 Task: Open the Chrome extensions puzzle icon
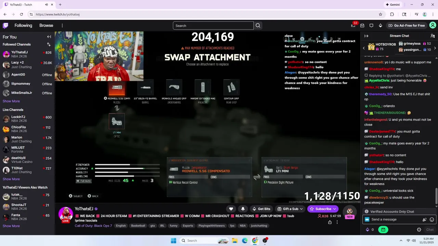point(392,14)
